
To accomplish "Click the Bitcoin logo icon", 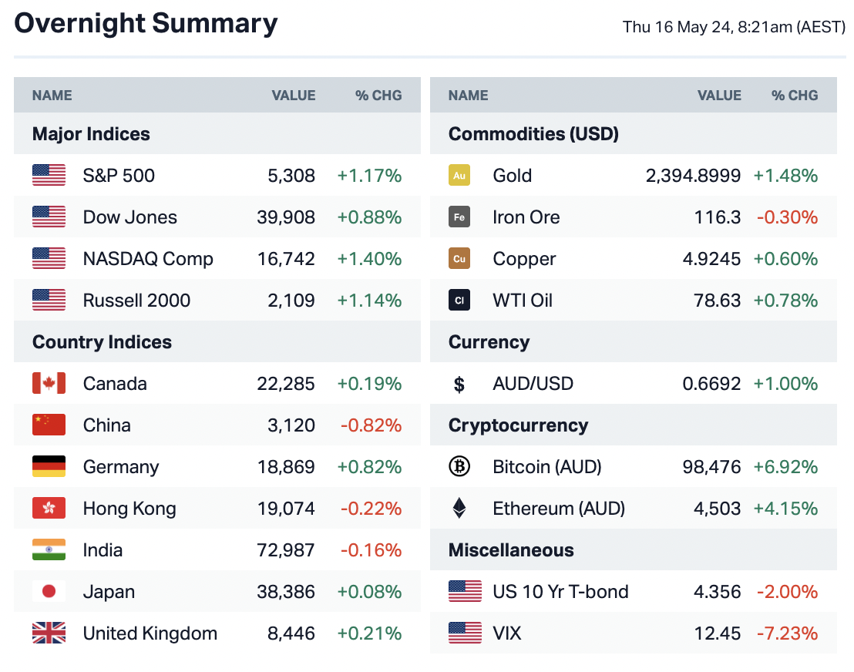I will pyautogui.click(x=459, y=467).
